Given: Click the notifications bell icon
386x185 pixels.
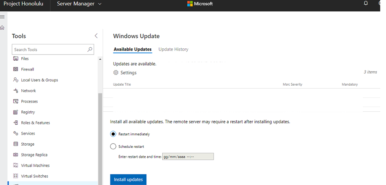Looking at the screenshot, I should point(366,3).
